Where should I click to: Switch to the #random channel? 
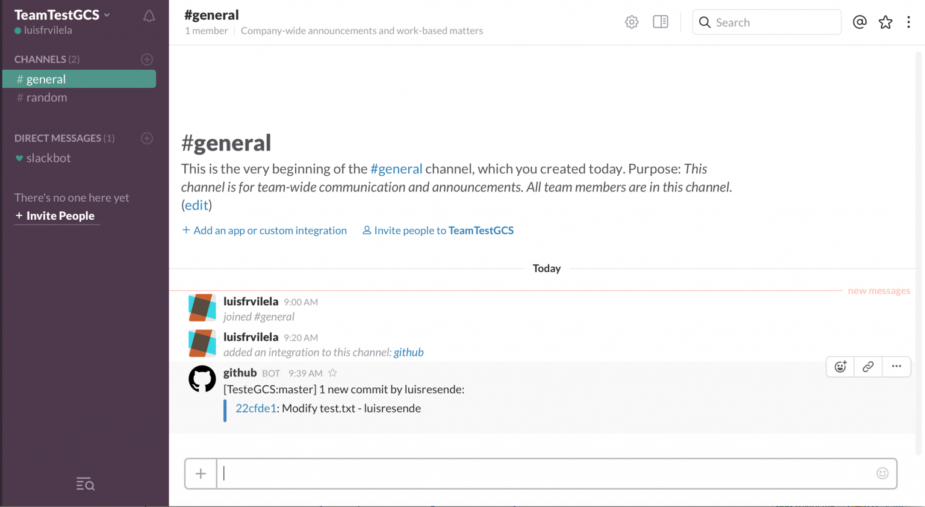click(46, 97)
